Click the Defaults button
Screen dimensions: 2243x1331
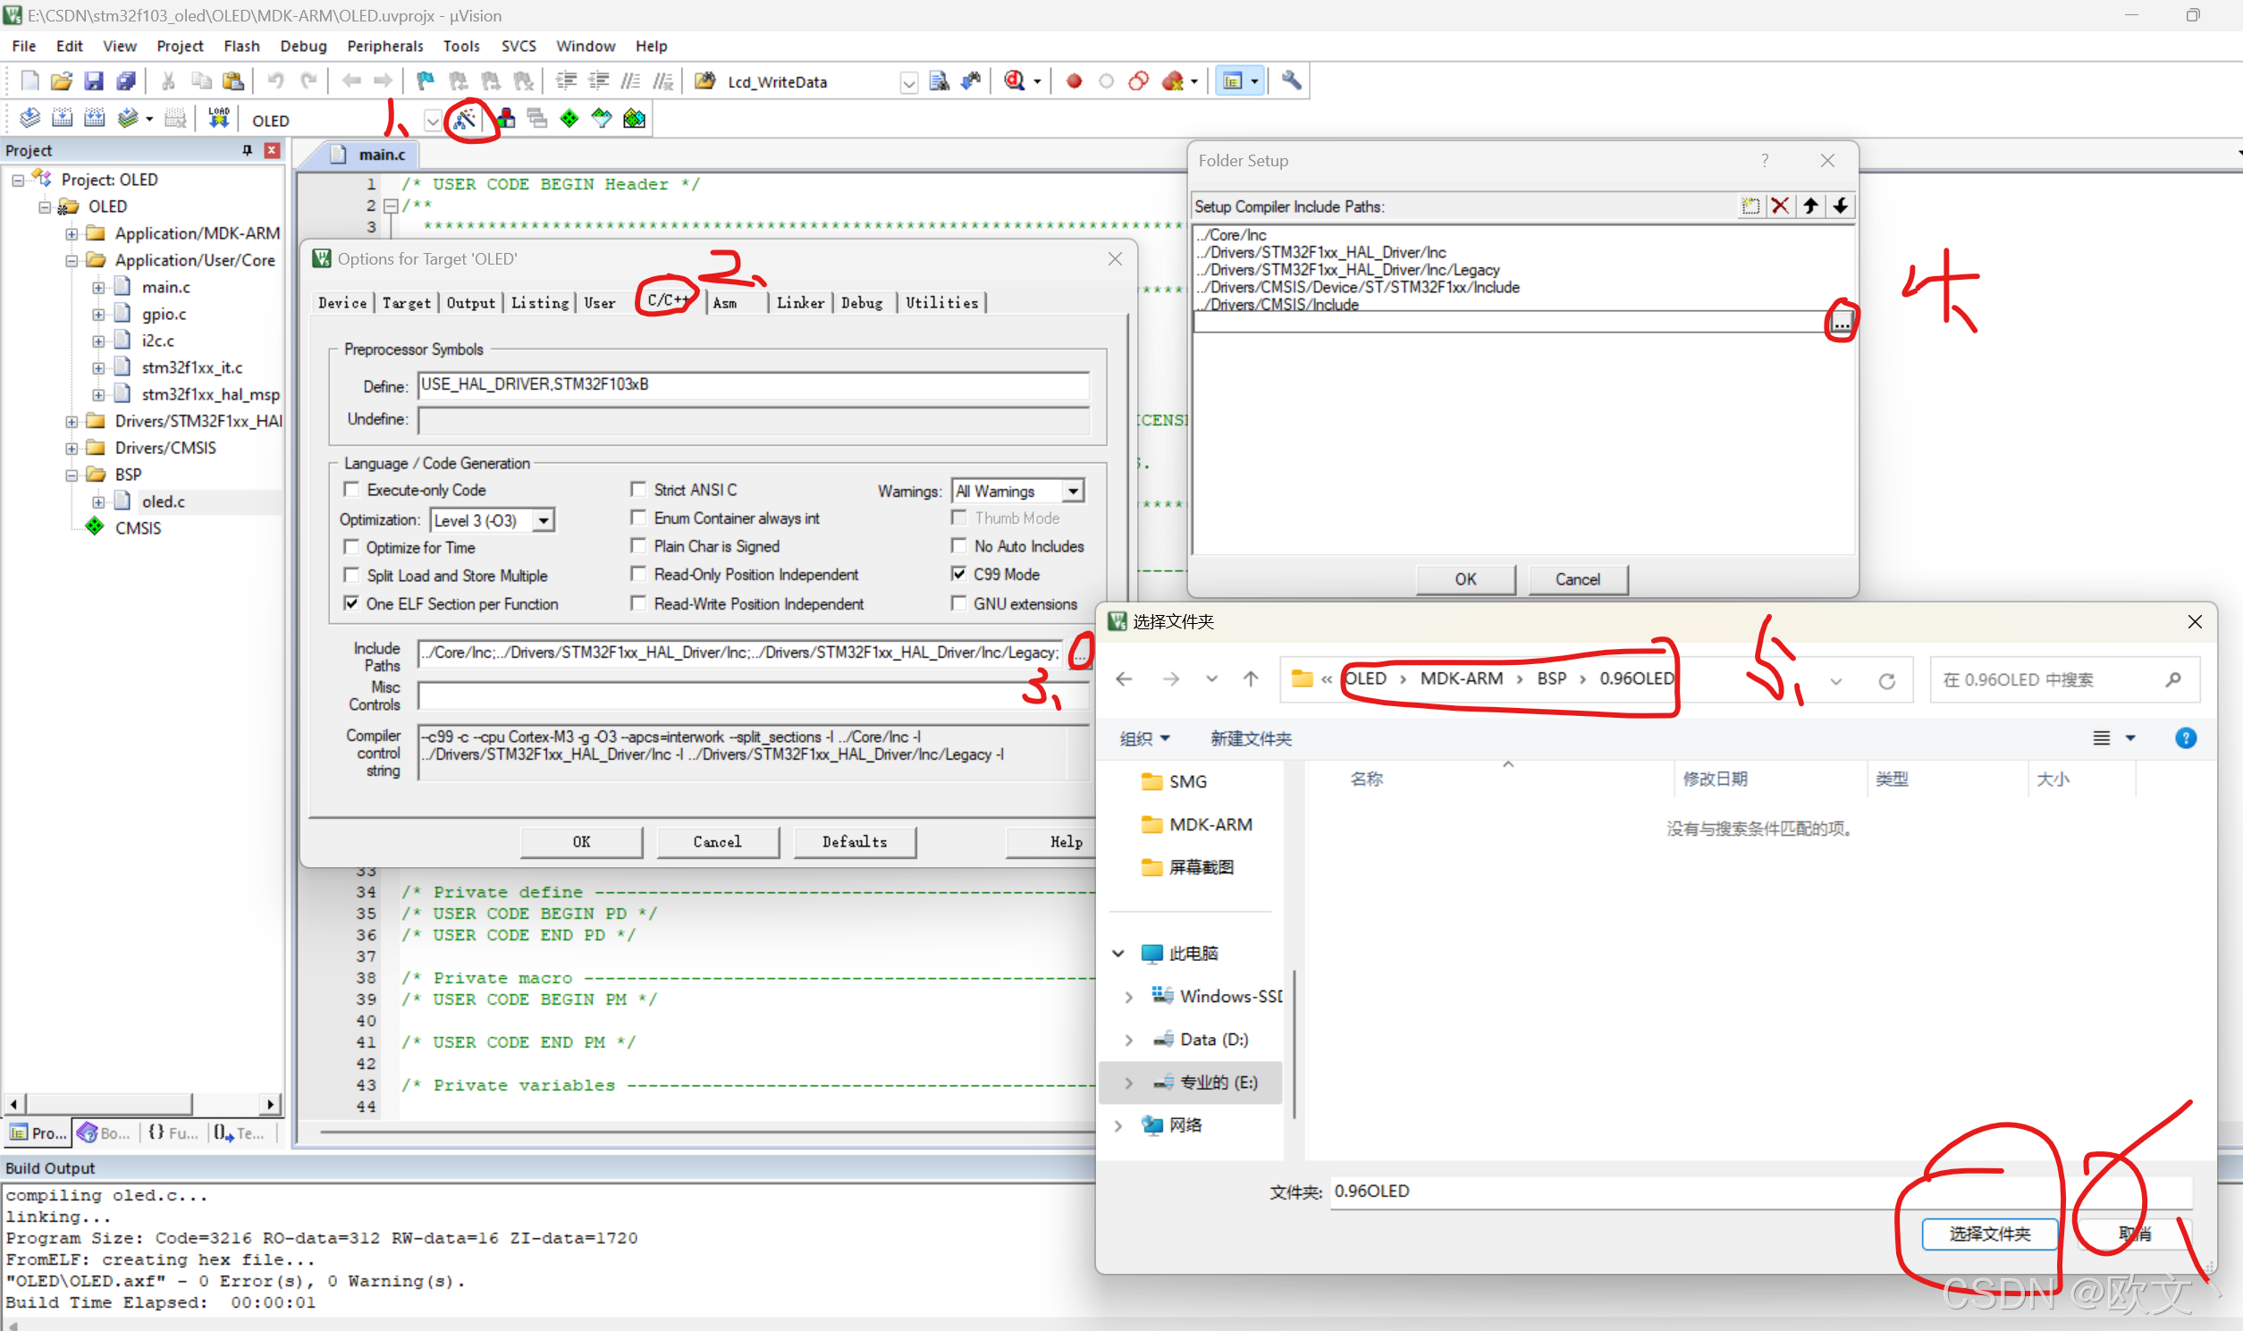tap(854, 841)
